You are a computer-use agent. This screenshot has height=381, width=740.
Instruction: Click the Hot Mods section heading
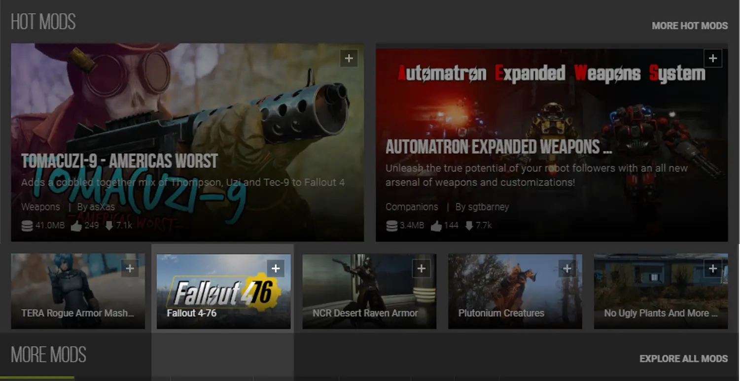pos(43,22)
